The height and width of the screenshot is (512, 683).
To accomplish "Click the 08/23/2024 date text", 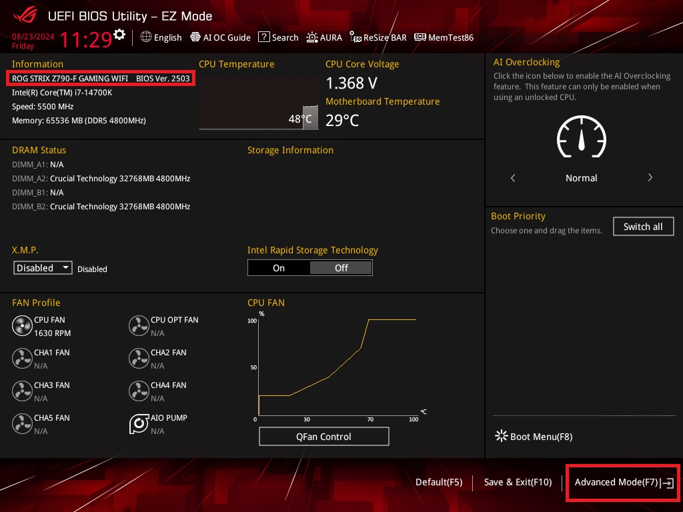I will click(x=33, y=36).
